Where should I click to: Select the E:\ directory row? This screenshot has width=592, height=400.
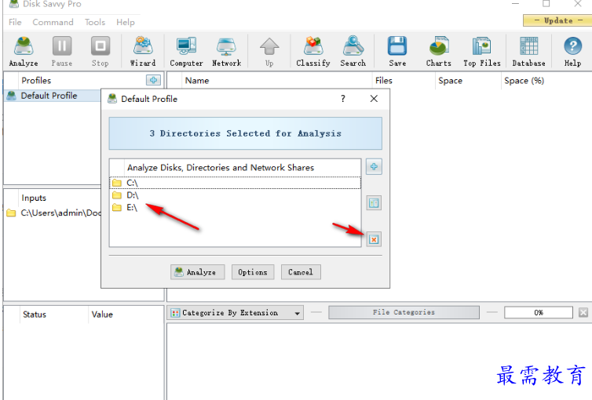pos(236,207)
